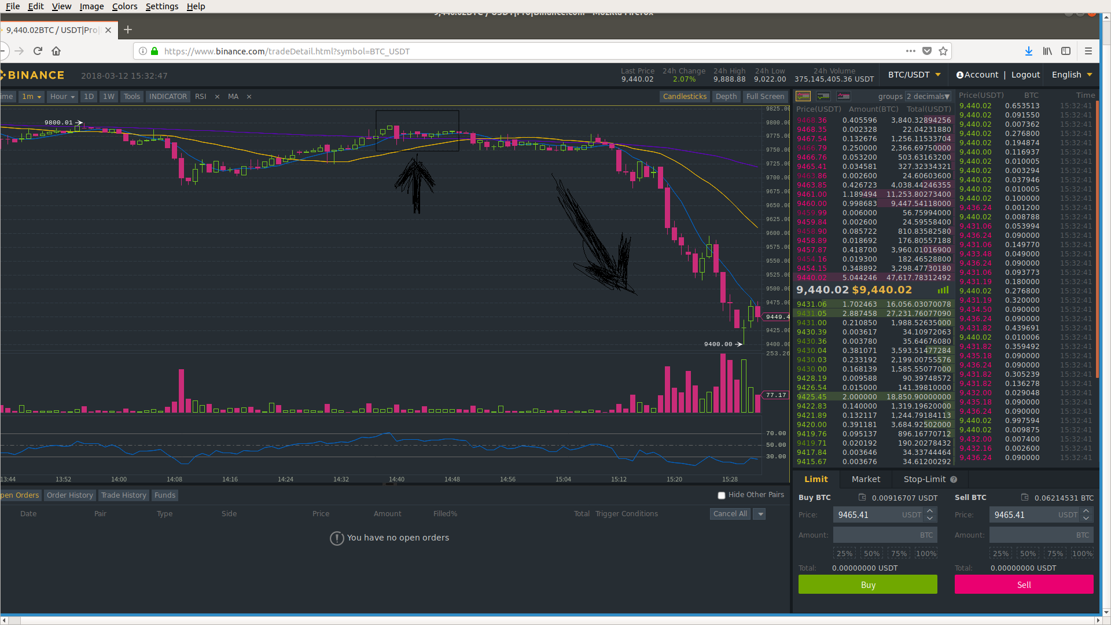Screen dimensions: 1111x625
Task: Click the trade list vertical scrollbar thumb
Action: [1097, 240]
